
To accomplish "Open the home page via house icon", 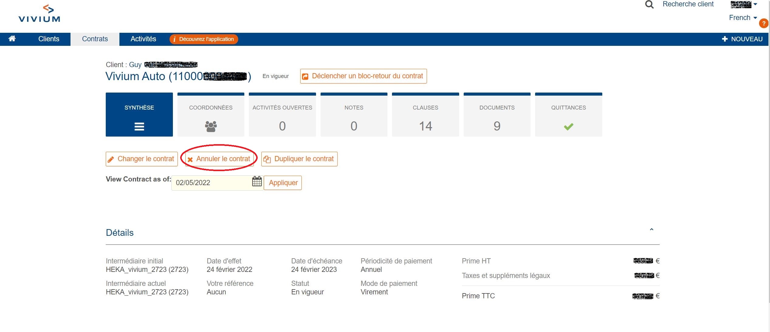I will (x=12, y=39).
